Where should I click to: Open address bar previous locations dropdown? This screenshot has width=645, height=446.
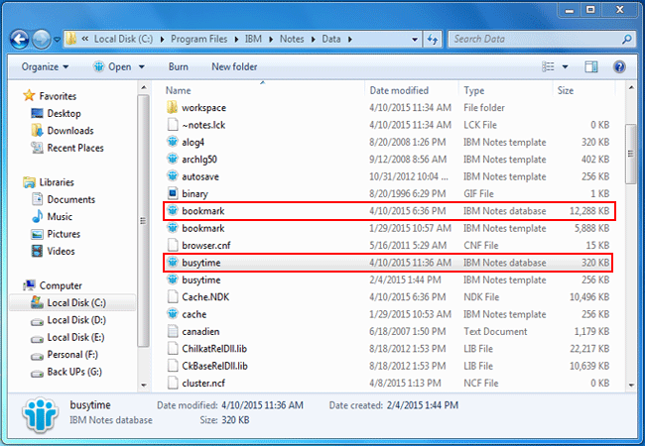click(415, 40)
